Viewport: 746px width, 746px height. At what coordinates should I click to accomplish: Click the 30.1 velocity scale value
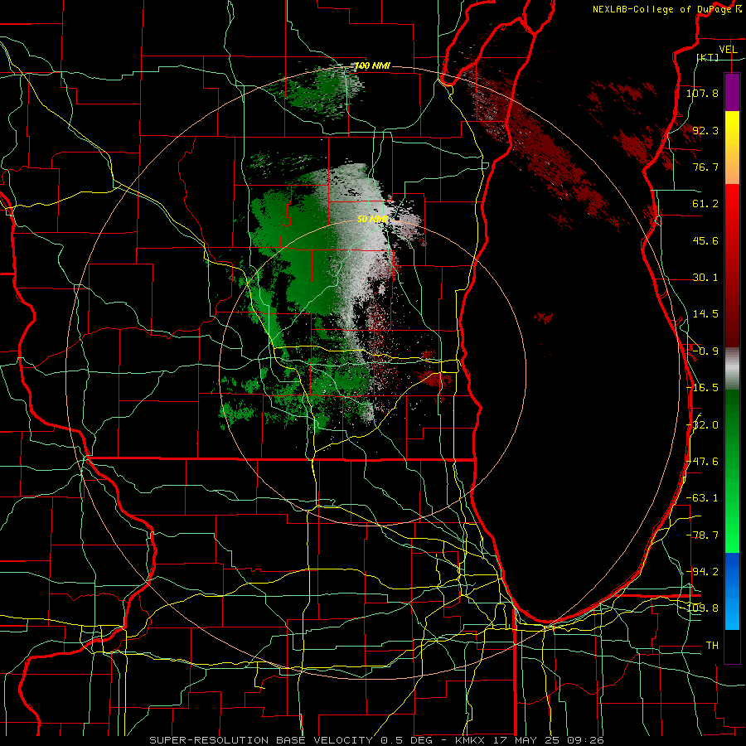[x=705, y=278]
